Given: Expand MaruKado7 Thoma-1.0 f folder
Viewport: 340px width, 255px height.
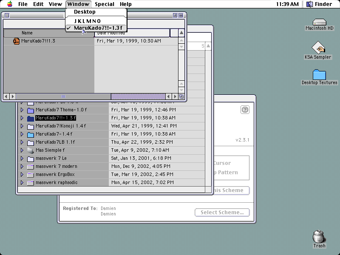Looking at the screenshot, I should coord(22,110).
